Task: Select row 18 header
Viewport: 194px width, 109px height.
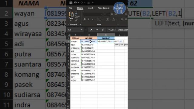Action: pos(69,93)
